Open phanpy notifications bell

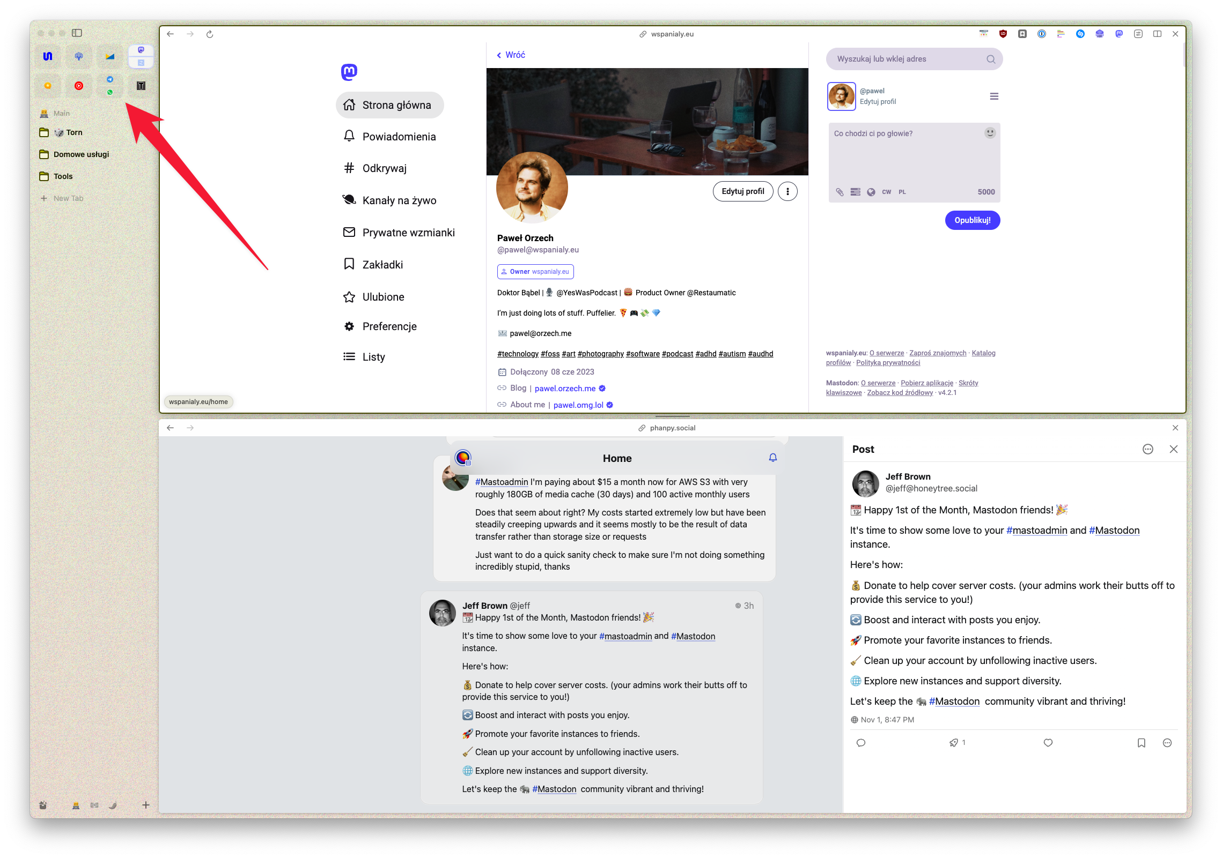click(x=772, y=458)
